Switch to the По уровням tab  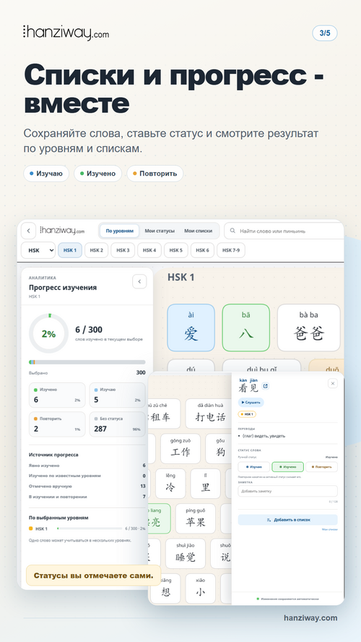click(x=119, y=231)
